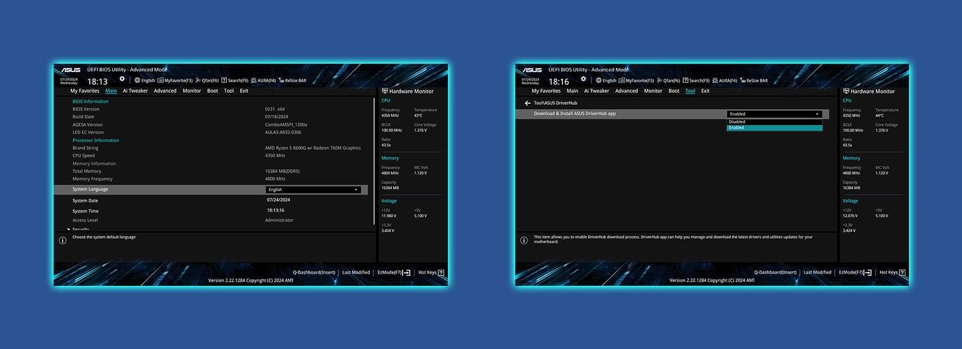Open DriverHub dropdown showing Enabled

click(x=774, y=114)
